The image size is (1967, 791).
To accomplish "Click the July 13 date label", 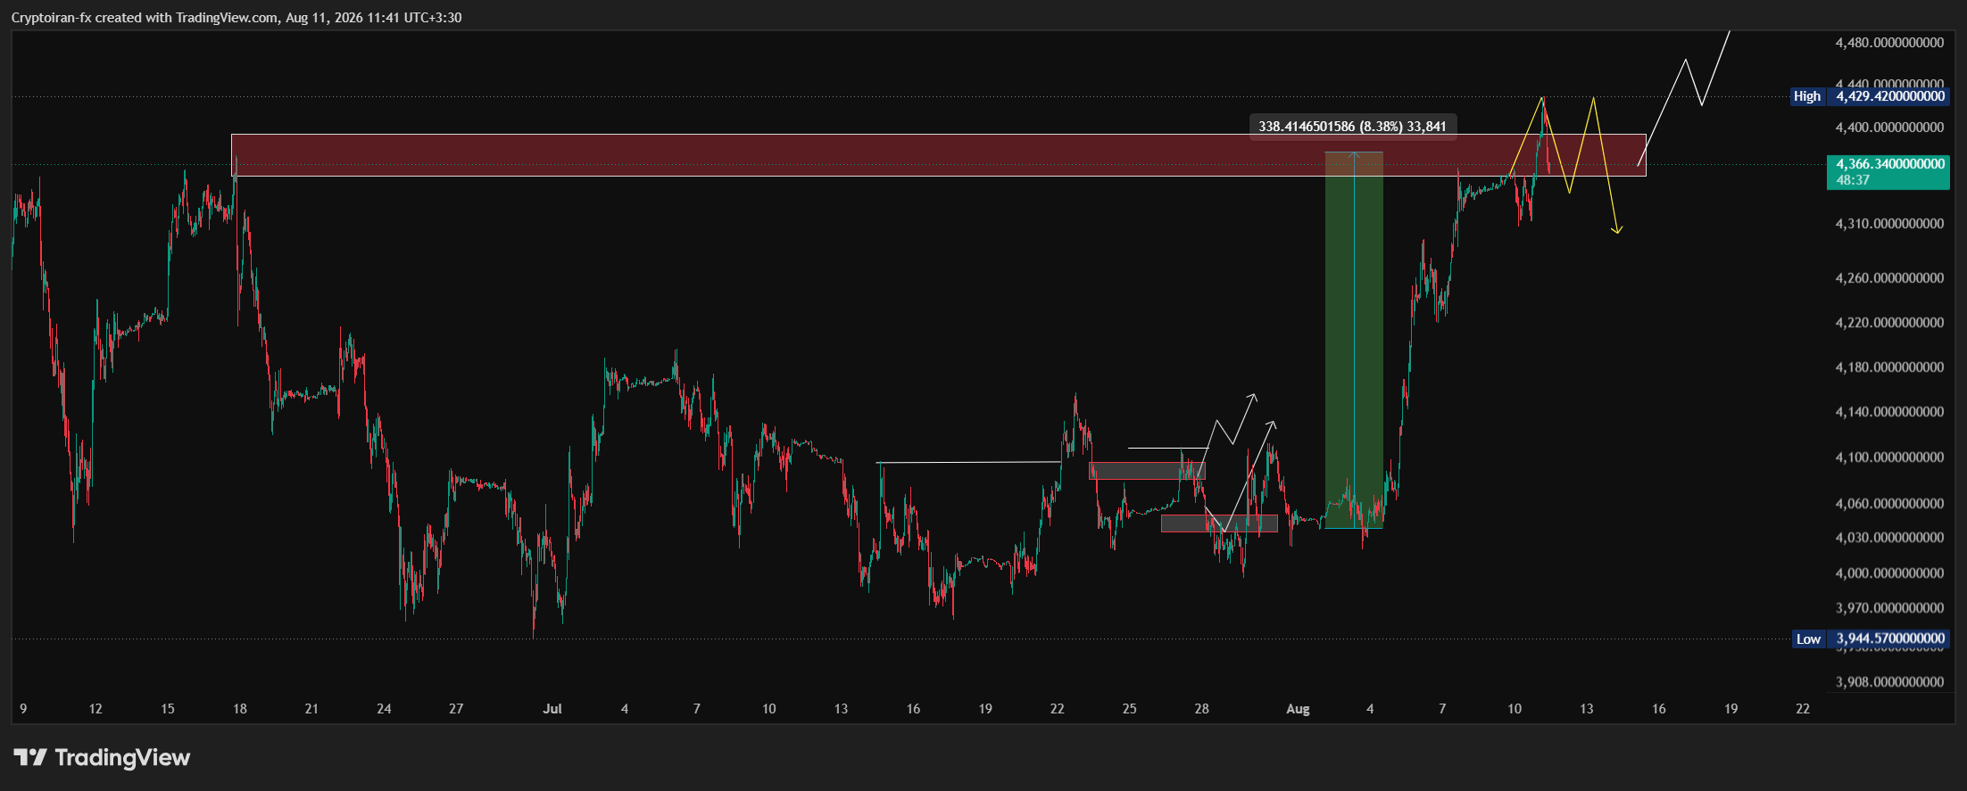I will pos(841,709).
